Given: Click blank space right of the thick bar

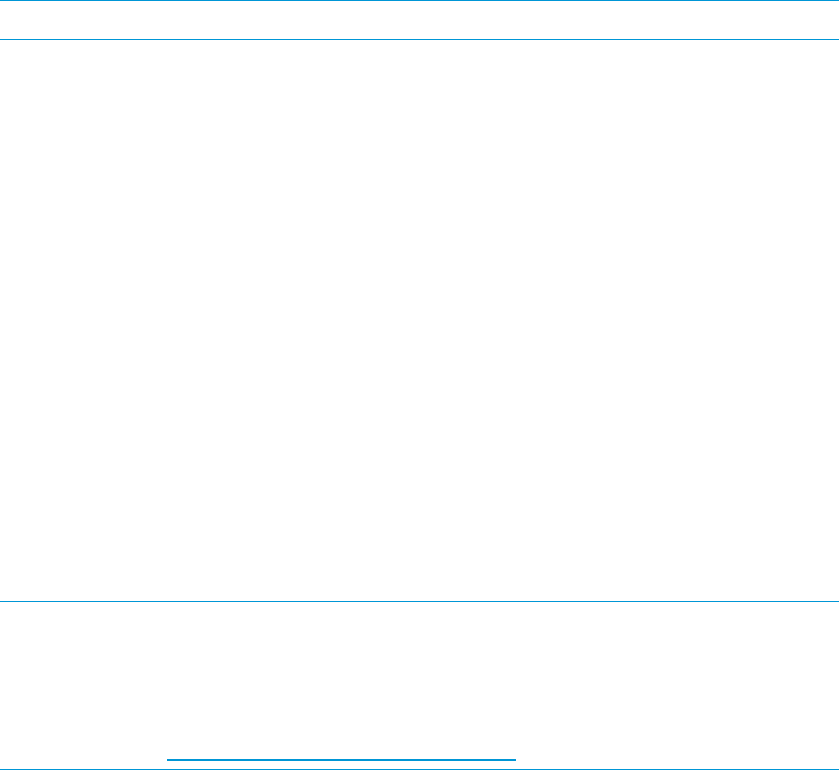Looking at the screenshot, I should tap(677, 759).
